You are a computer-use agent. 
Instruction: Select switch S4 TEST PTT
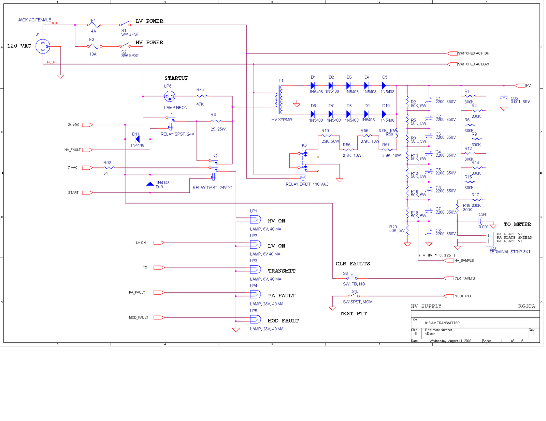tap(354, 295)
